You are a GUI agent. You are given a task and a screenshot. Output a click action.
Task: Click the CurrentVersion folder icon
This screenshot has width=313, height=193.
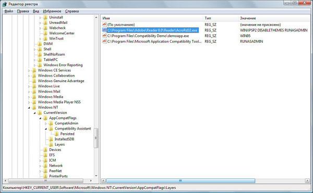pyautogui.click(x=40, y=112)
